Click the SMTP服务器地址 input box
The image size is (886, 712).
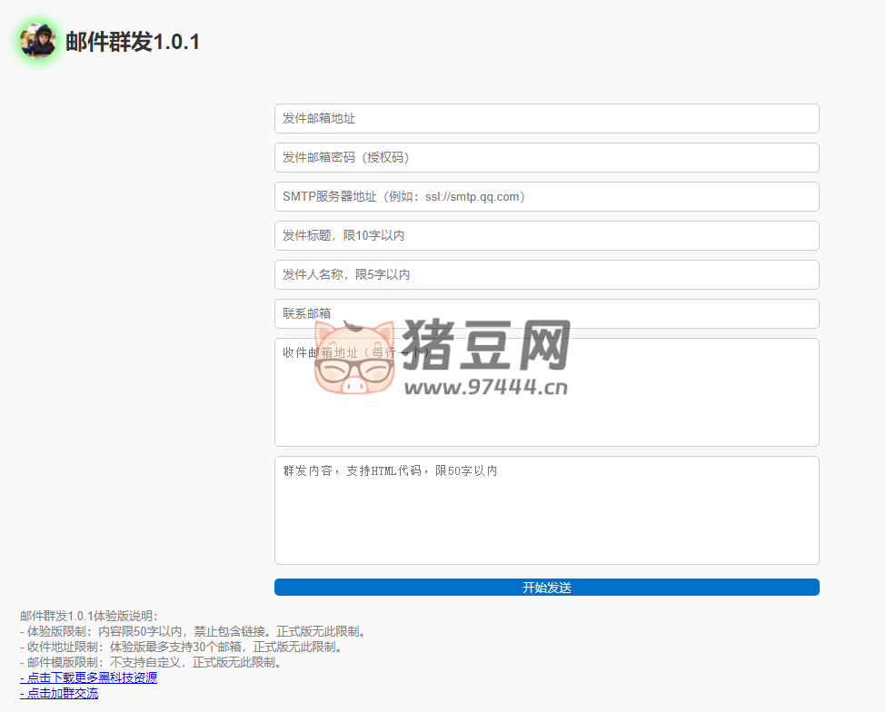545,196
